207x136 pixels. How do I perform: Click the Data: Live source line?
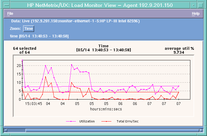[75, 21]
